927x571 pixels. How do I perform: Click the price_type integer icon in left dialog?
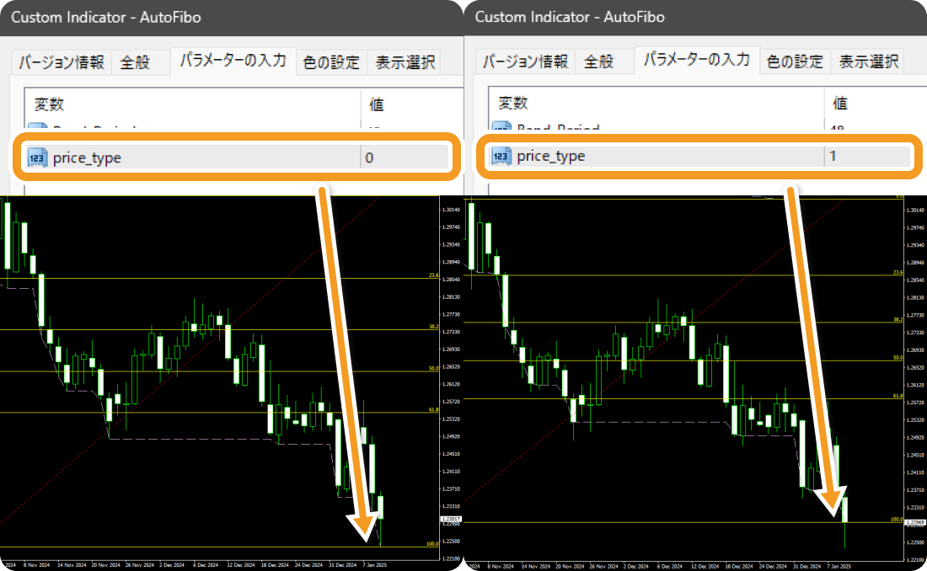(37, 157)
